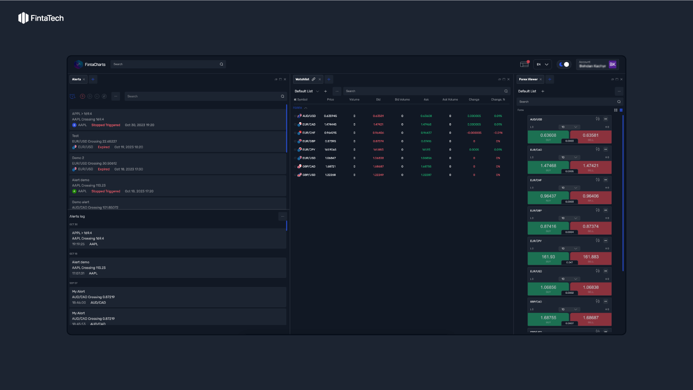This screenshot has width=693, height=390.
Task: Open chart icon on the EUR/JPY forex card
Action: click(597, 240)
